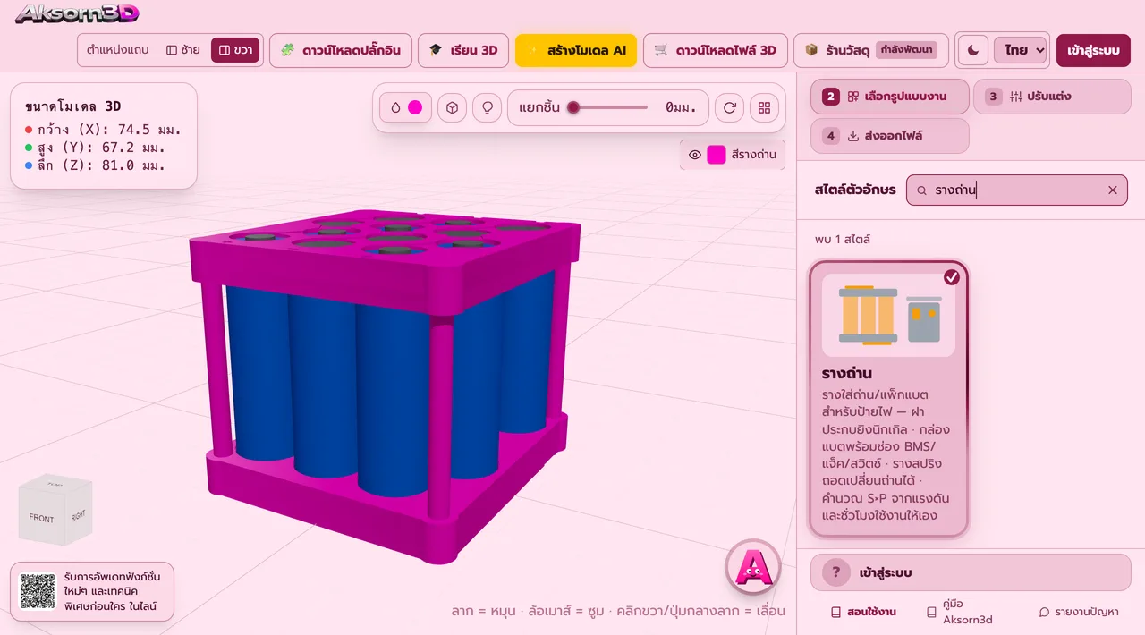Screen dimensions: 1145x635
Task: Click the RIGHT face of view cube
Action: 80,514
